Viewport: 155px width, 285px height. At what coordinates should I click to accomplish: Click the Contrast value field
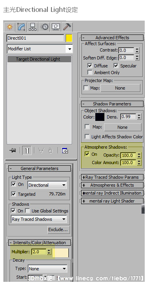click(x=126, y=50)
